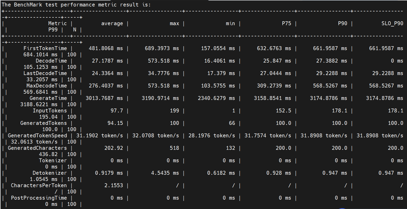407x209 pixels.
Task: Select the InputTokens average 97.7
Action: tap(117, 111)
